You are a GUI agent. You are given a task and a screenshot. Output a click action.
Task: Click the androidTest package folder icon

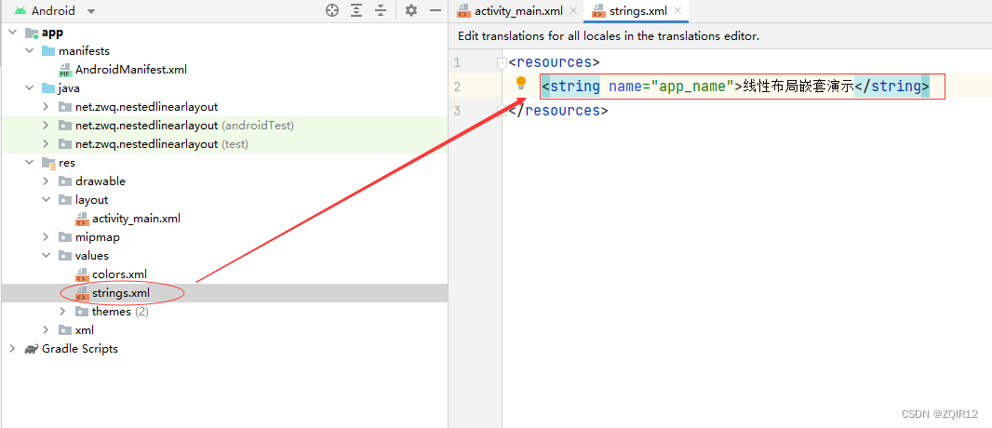click(x=65, y=126)
